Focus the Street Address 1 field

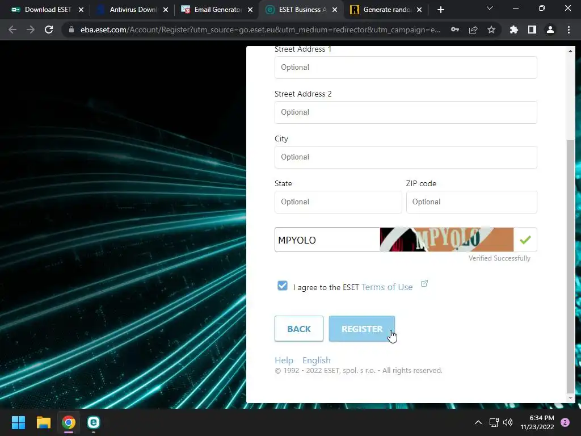[x=406, y=68]
